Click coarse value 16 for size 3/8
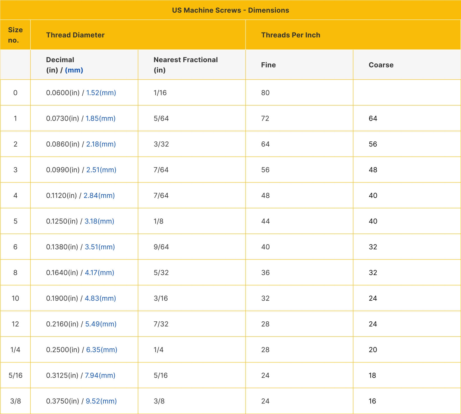Screen dimensions: 461x414 373,400
